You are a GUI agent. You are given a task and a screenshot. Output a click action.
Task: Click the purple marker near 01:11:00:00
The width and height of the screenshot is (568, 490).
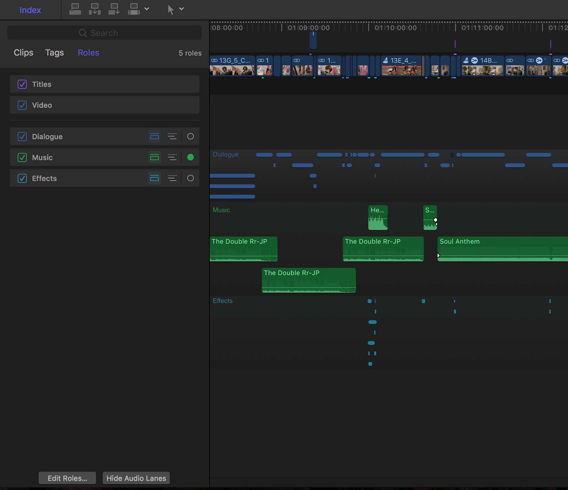455,44
